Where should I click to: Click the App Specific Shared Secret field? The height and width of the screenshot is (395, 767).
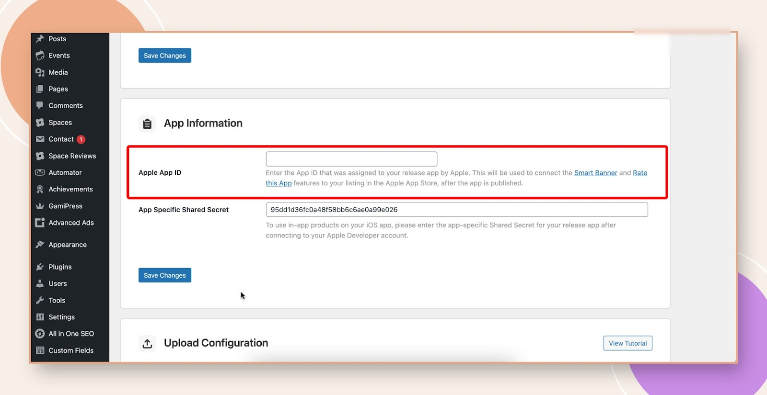[x=457, y=210]
